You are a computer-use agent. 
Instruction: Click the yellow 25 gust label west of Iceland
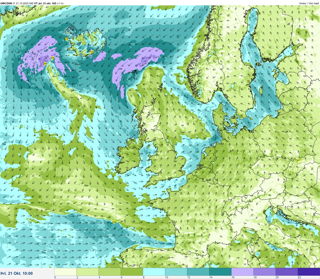pos(66,39)
